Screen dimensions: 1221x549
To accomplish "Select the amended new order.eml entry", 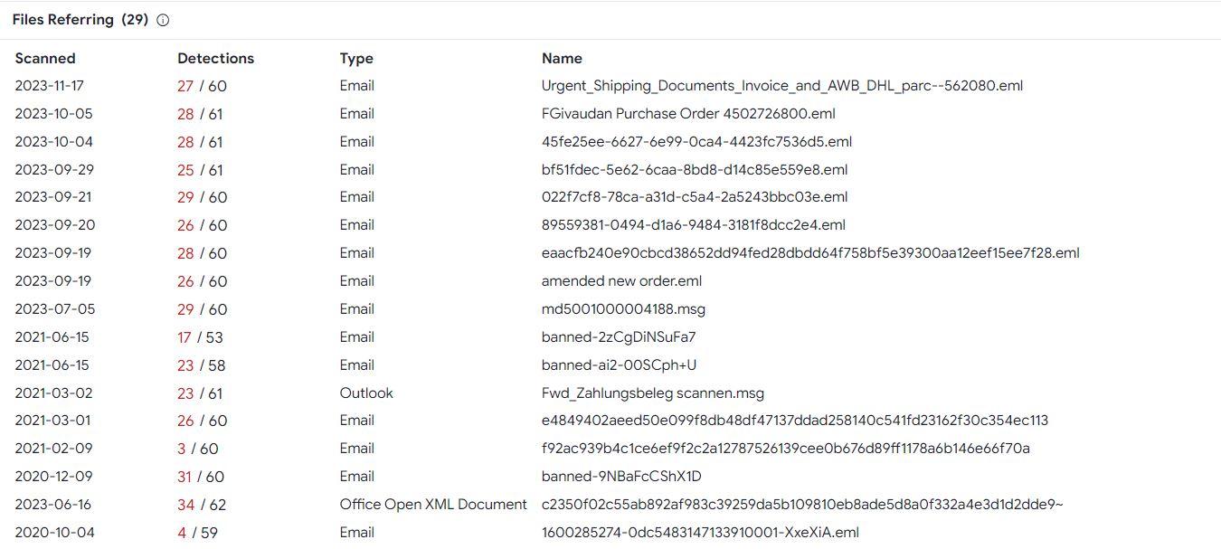I will click(622, 281).
